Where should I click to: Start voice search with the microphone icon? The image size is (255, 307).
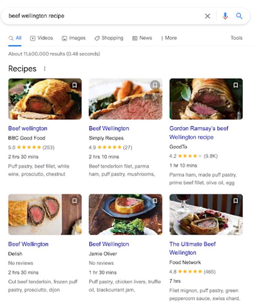coord(225,16)
